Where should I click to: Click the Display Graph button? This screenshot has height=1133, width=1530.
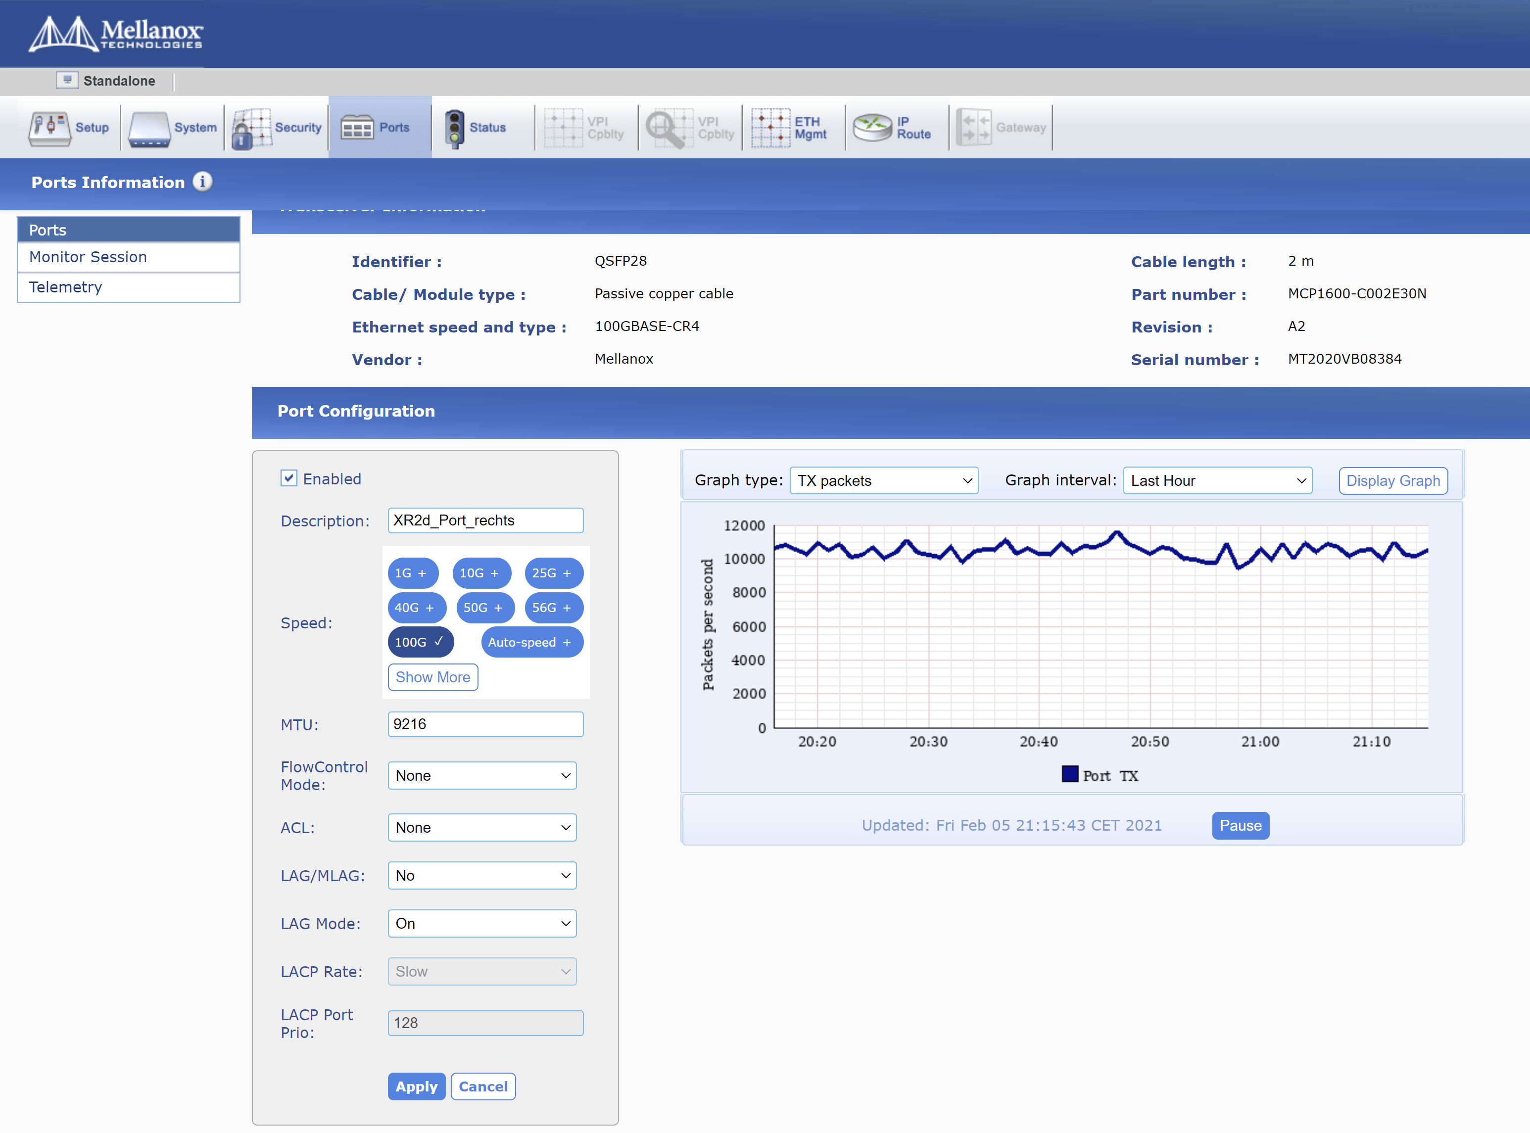coord(1392,481)
